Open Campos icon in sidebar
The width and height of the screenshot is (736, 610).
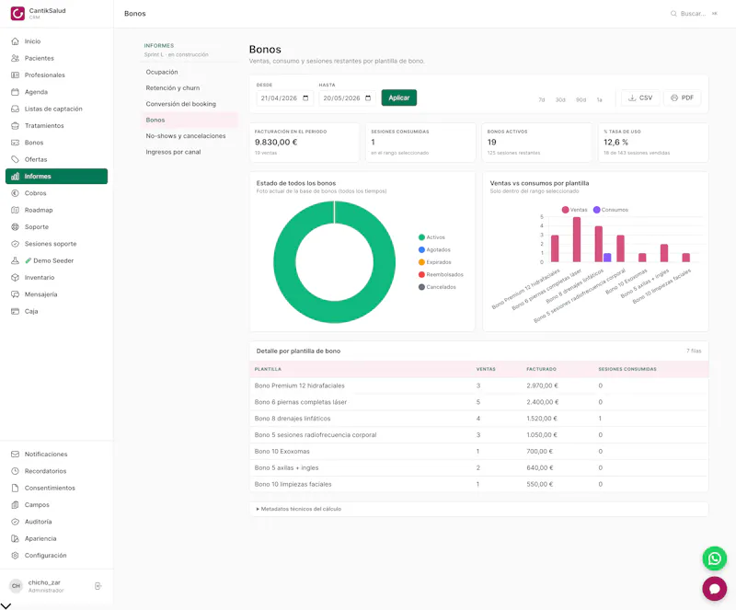tap(15, 505)
